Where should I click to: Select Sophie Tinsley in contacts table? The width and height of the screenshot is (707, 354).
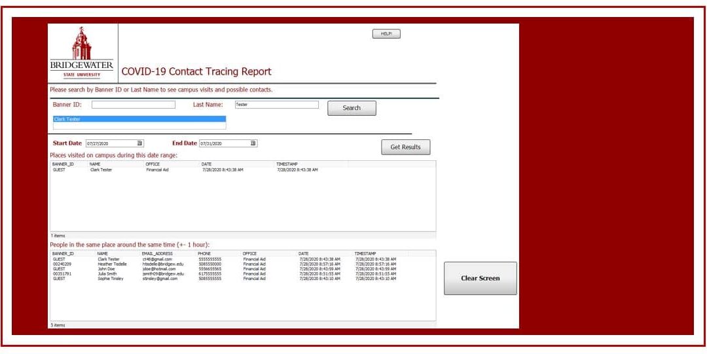(x=111, y=279)
